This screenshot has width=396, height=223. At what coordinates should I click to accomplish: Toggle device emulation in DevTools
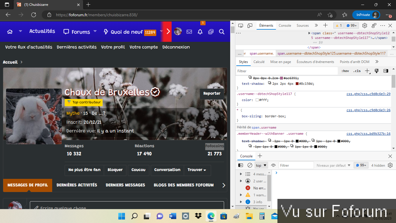pyautogui.click(x=250, y=26)
